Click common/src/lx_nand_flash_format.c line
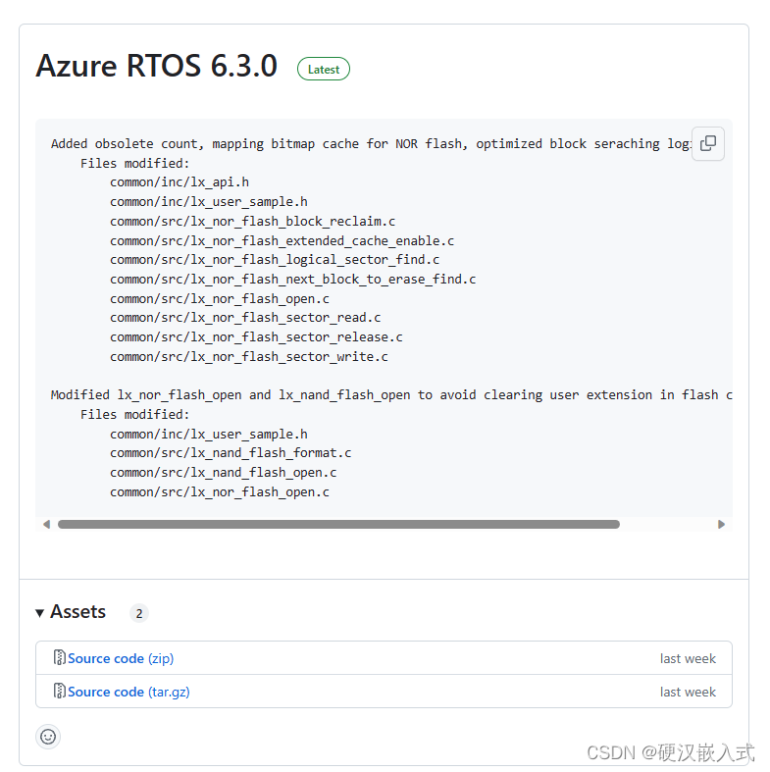Viewport: 770px width, 772px height. 231,453
